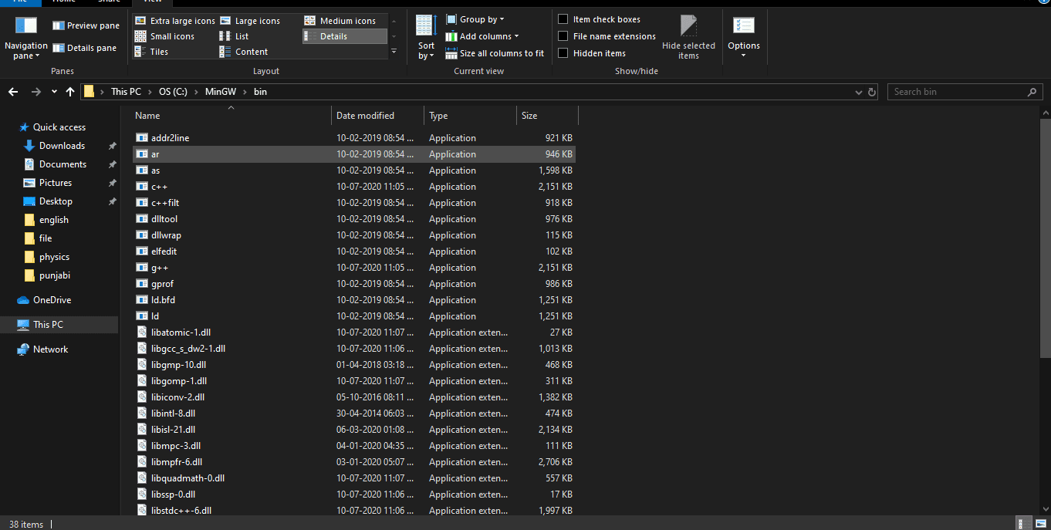Navigate back with the back arrow
Viewport: 1051px width, 530px height.
[x=12, y=91]
